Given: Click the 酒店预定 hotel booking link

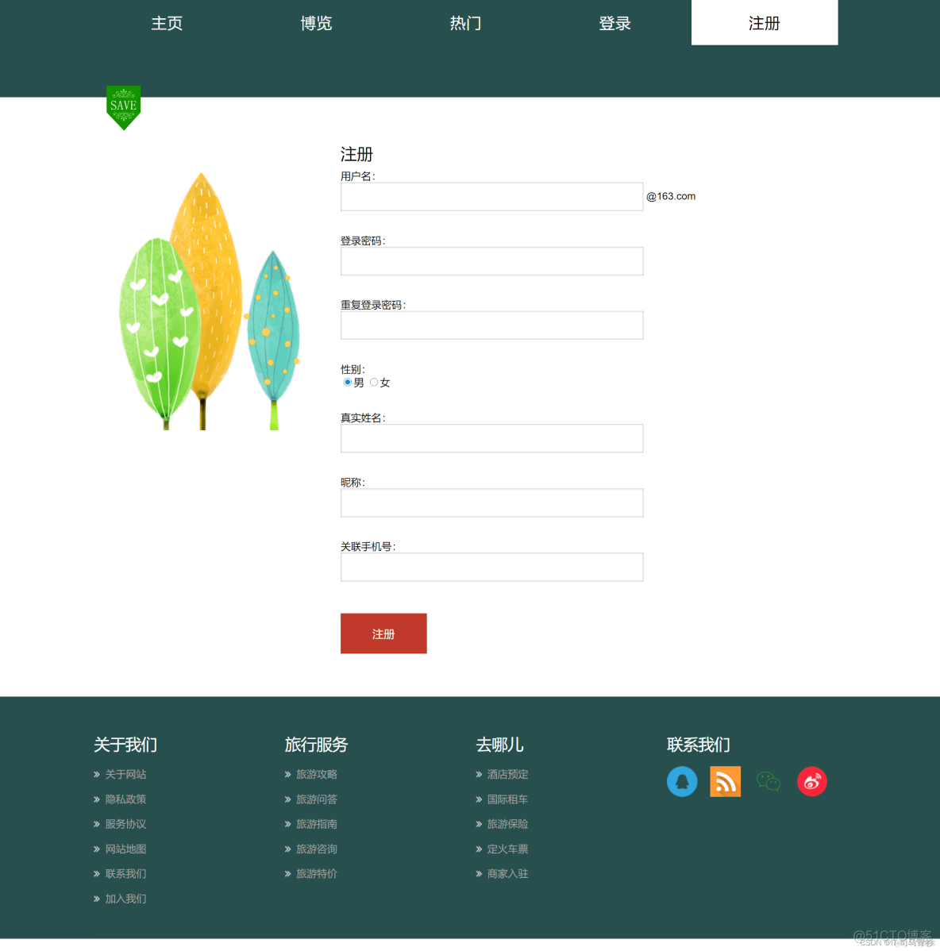Looking at the screenshot, I should [x=508, y=774].
